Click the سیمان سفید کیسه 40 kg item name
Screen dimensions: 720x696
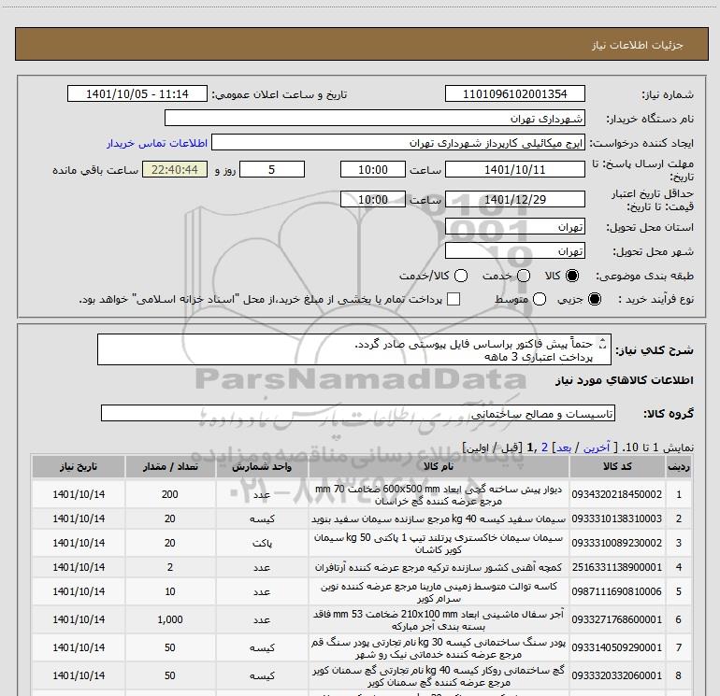(x=439, y=518)
